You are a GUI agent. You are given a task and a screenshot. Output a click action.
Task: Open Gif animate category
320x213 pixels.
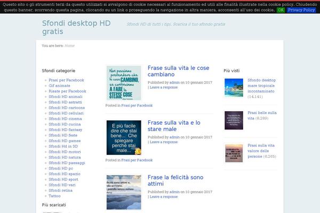59,86
